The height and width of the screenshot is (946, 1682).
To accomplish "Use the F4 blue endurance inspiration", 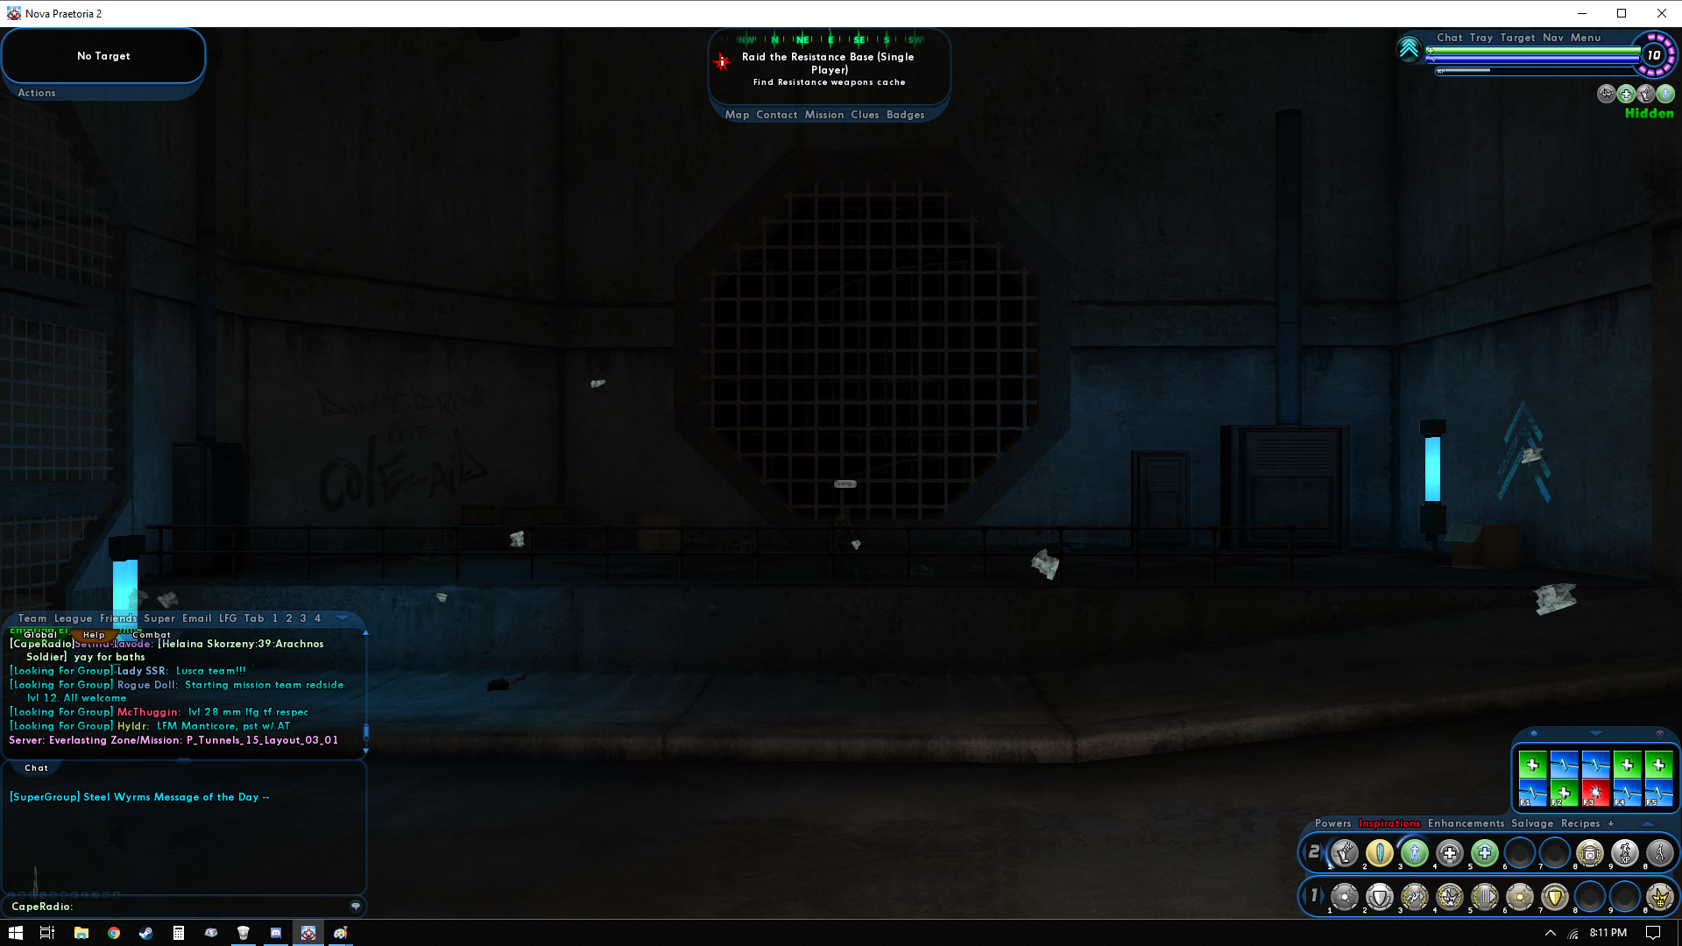I will (1627, 794).
